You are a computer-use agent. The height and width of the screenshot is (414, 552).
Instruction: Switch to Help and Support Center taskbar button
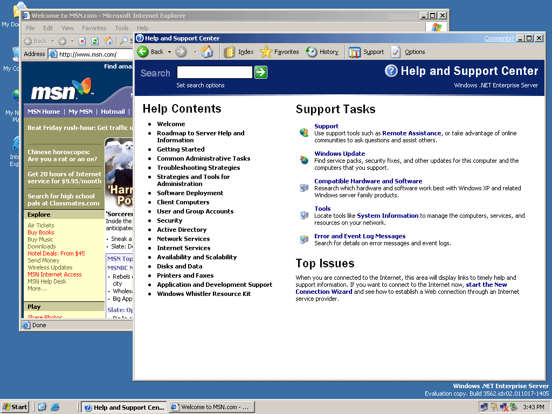tap(125, 408)
